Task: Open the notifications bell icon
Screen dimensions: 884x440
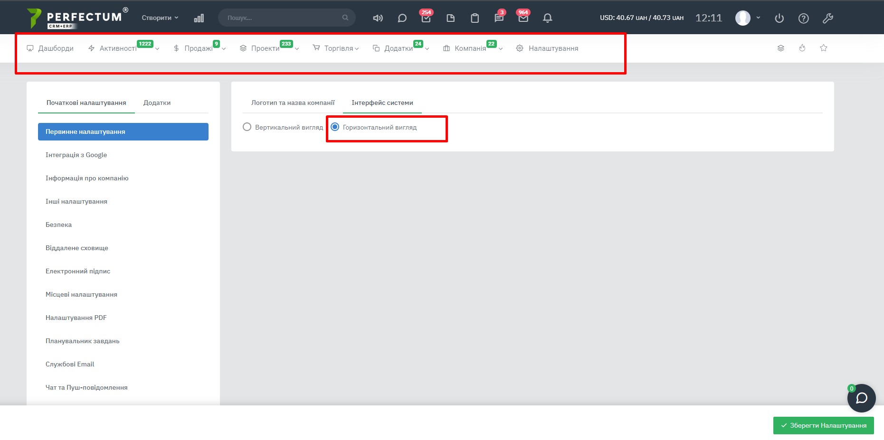Action: coord(547,18)
